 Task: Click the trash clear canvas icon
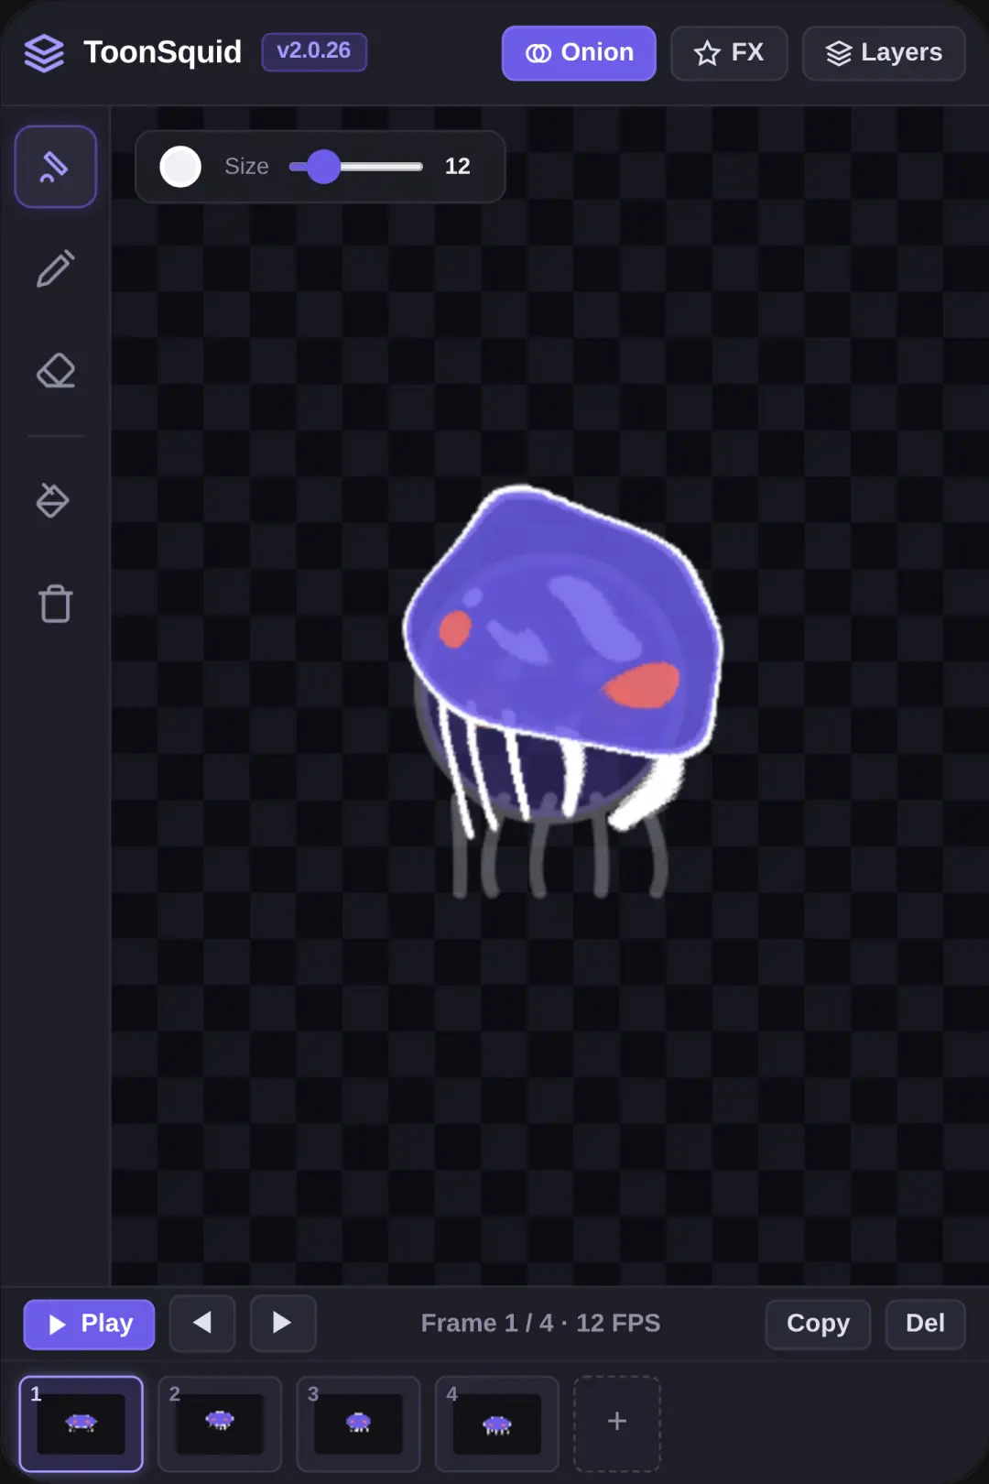[56, 603]
